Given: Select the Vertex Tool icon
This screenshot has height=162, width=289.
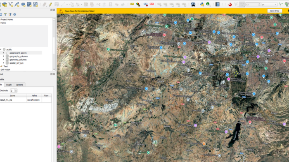Looking at the screenshot, I should (78, 4).
